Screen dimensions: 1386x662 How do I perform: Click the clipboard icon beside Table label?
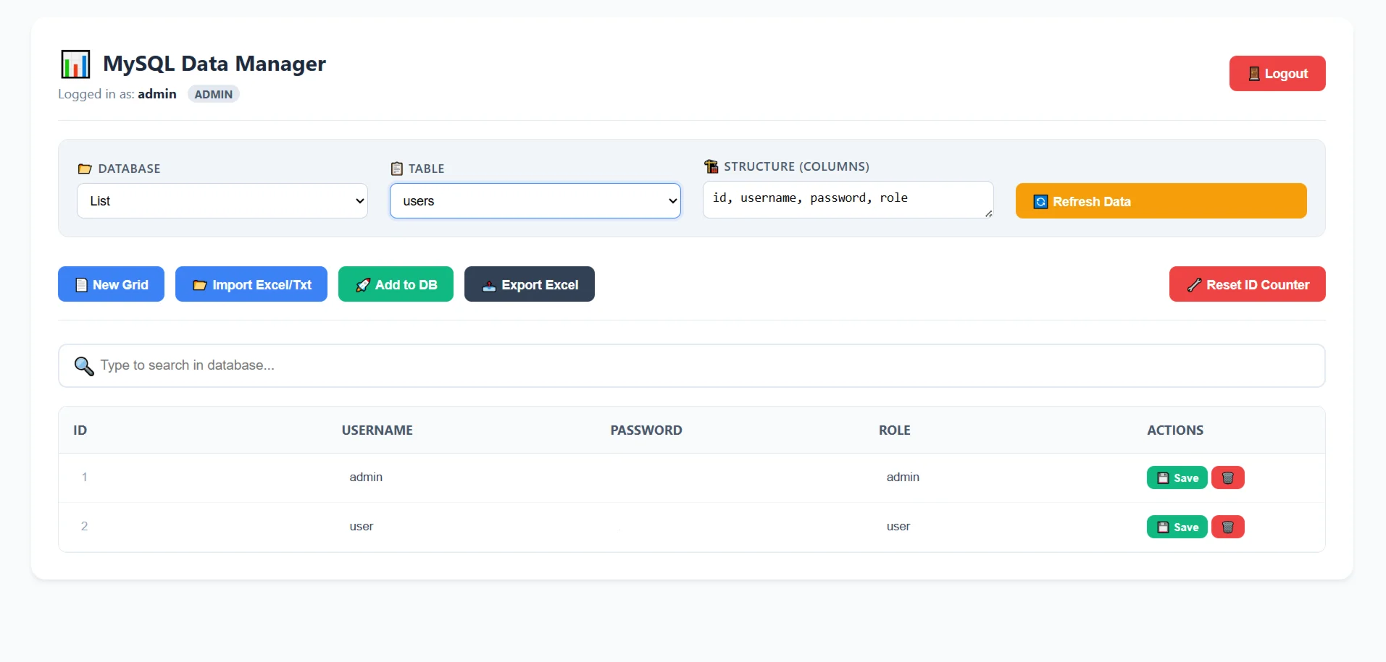396,169
